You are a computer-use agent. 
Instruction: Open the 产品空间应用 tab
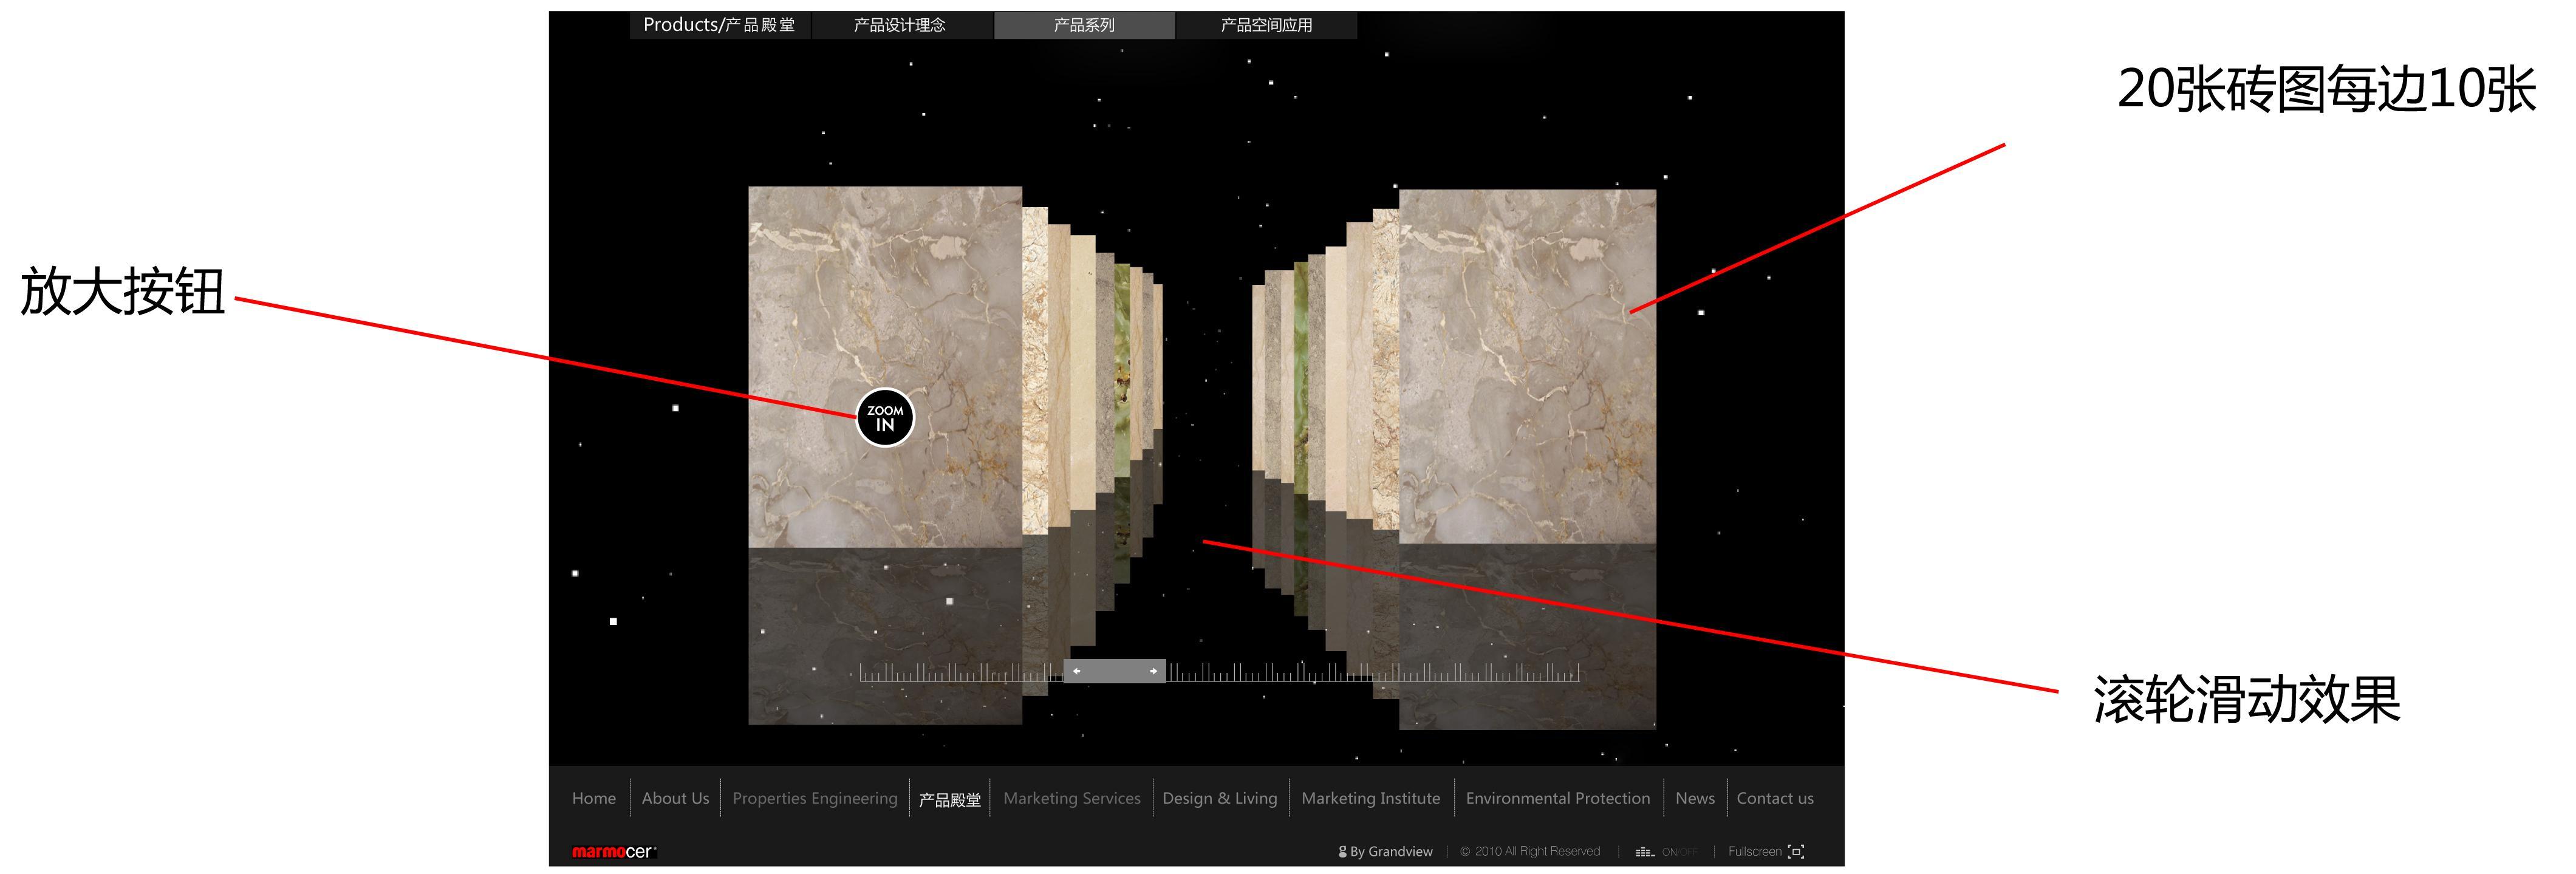(x=1266, y=25)
